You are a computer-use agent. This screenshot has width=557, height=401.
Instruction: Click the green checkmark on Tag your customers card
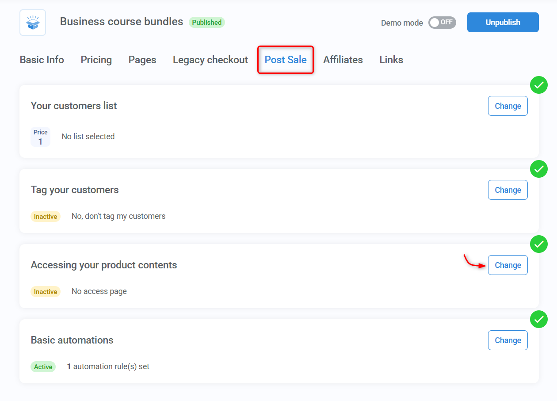click(x=539, y=169)
